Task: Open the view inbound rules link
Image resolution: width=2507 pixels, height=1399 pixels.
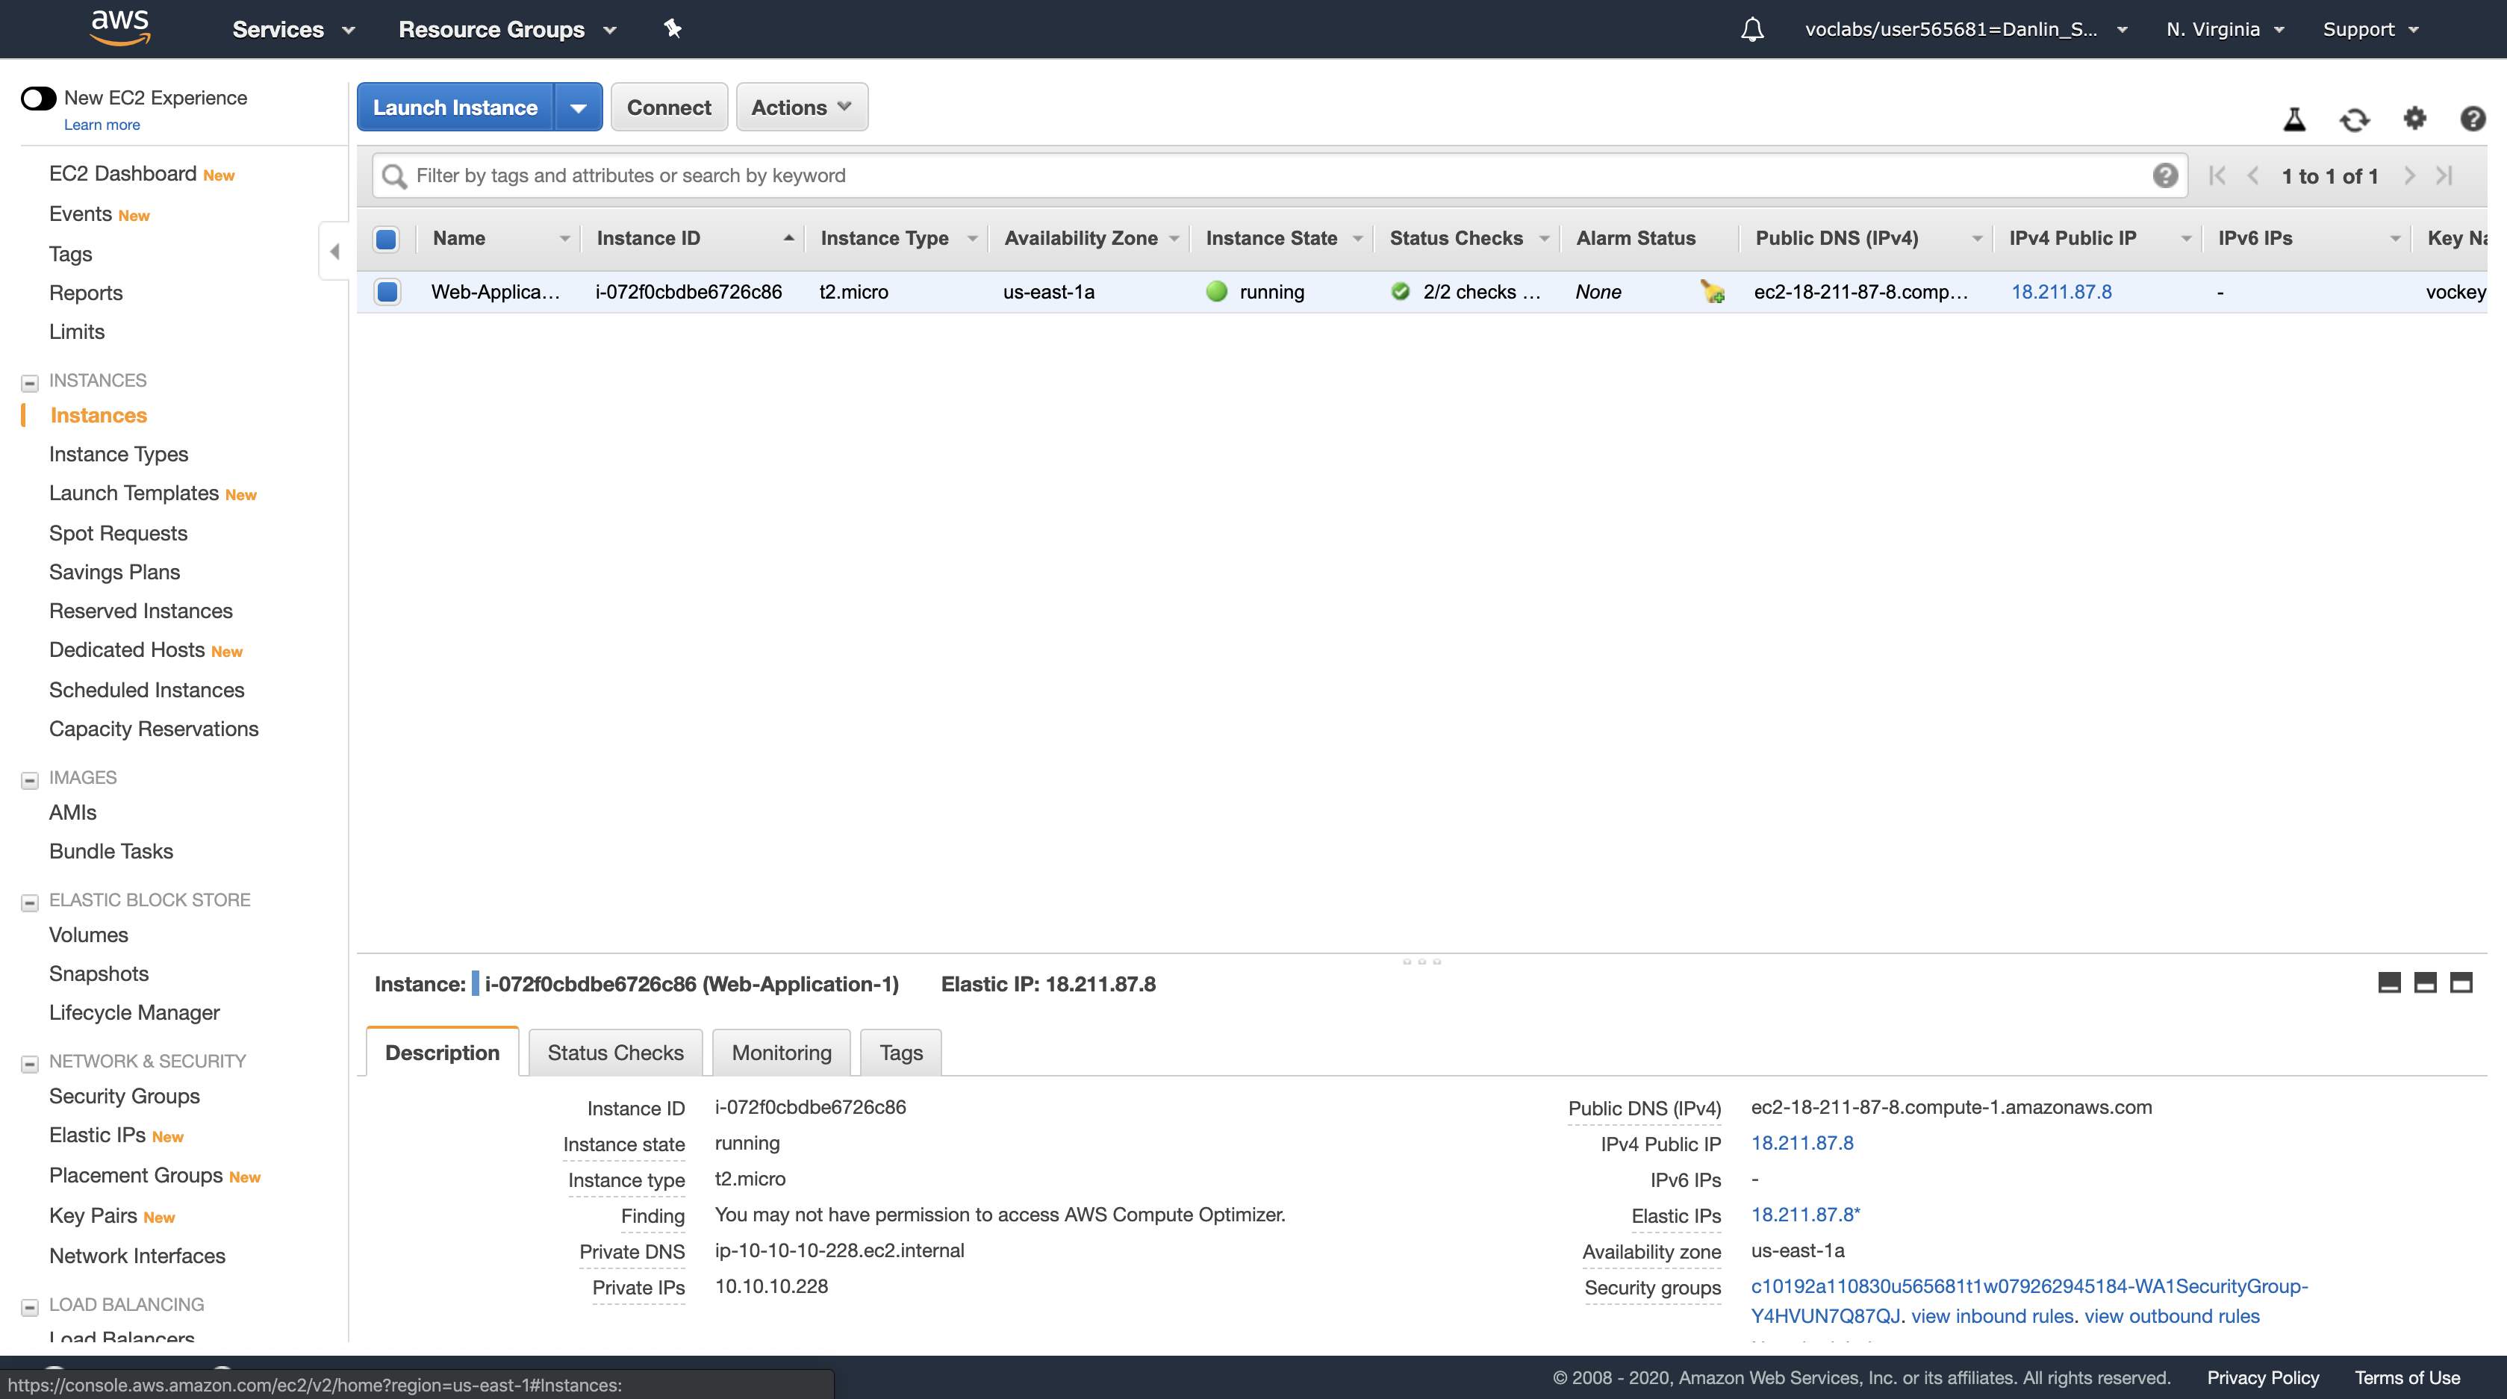Action: coord(1992,1316)
